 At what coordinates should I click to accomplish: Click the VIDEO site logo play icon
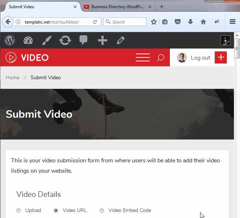[x=11, y=57]
